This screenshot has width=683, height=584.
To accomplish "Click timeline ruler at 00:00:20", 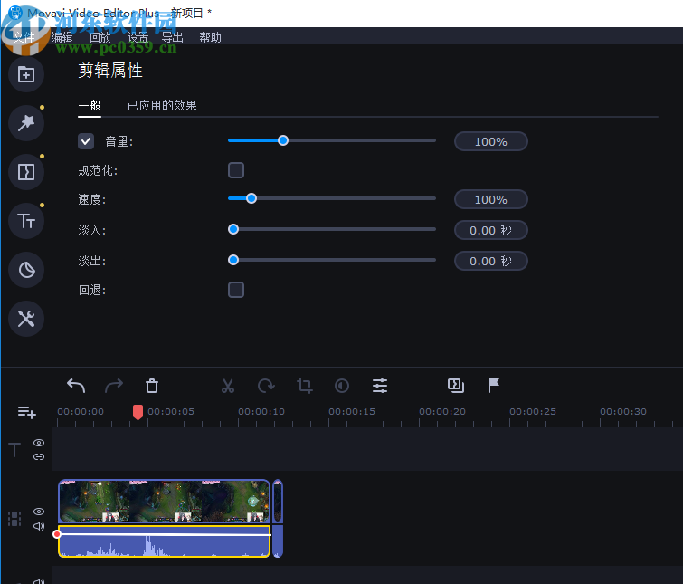I will (x=442, y=412).
